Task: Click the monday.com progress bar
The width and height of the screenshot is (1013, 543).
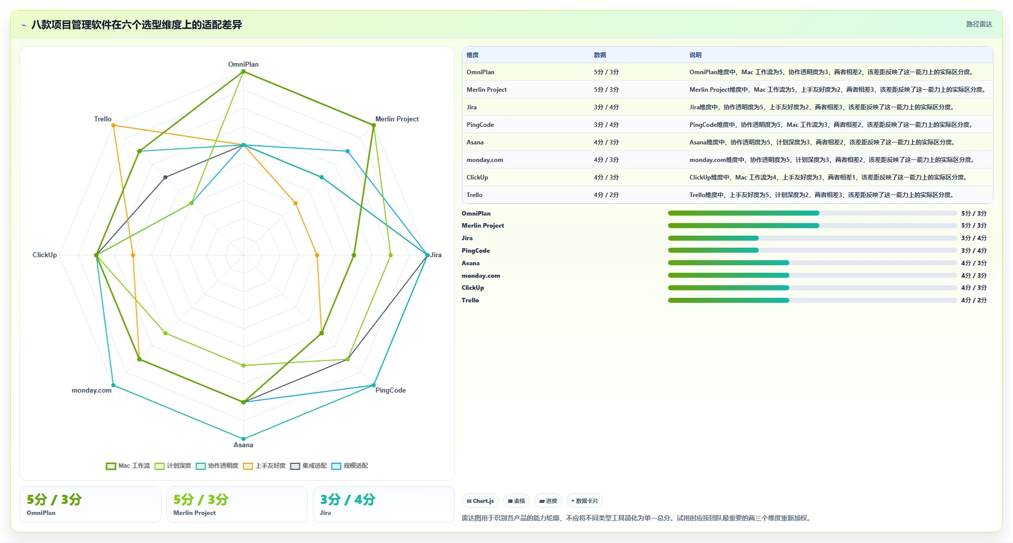Action: [x=812, y=275]
